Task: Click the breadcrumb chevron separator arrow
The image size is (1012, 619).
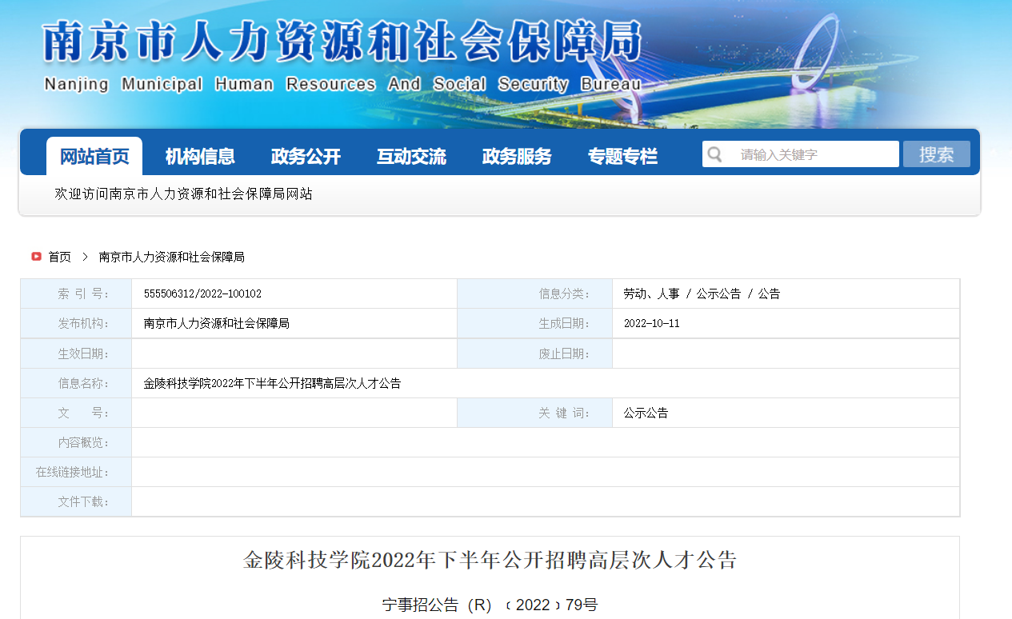Action: coord(85,257)
